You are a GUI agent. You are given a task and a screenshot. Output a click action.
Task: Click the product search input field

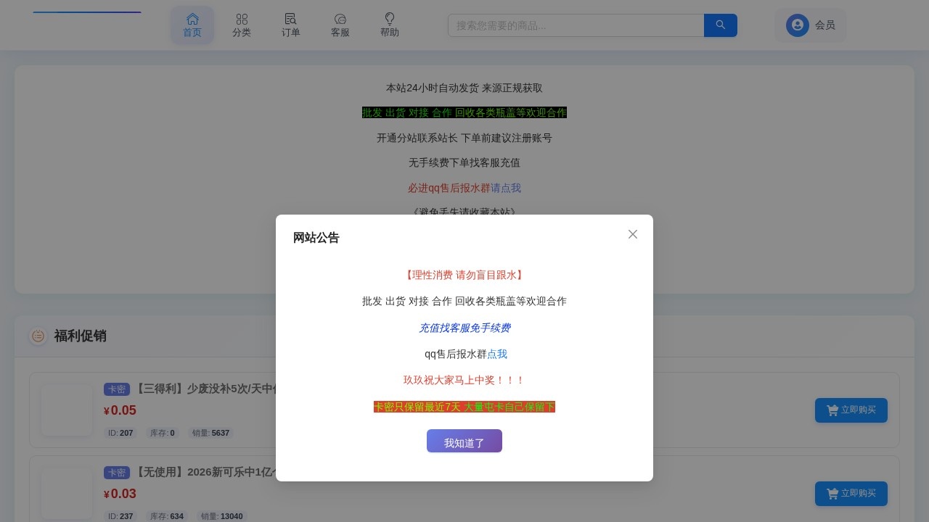[x=576, y=25]
